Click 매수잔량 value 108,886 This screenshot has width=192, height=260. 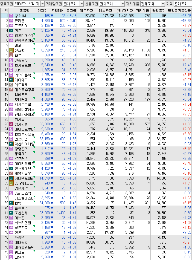(x=109, y=75)
